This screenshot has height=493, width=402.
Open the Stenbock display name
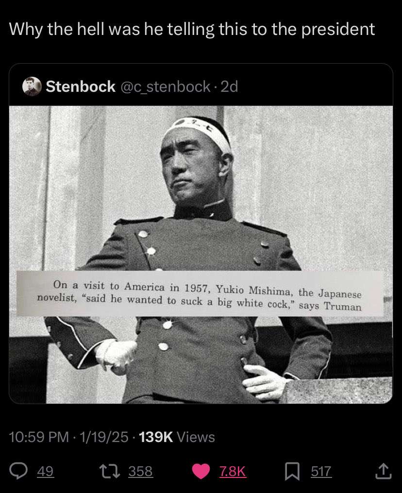pos(81,86)
